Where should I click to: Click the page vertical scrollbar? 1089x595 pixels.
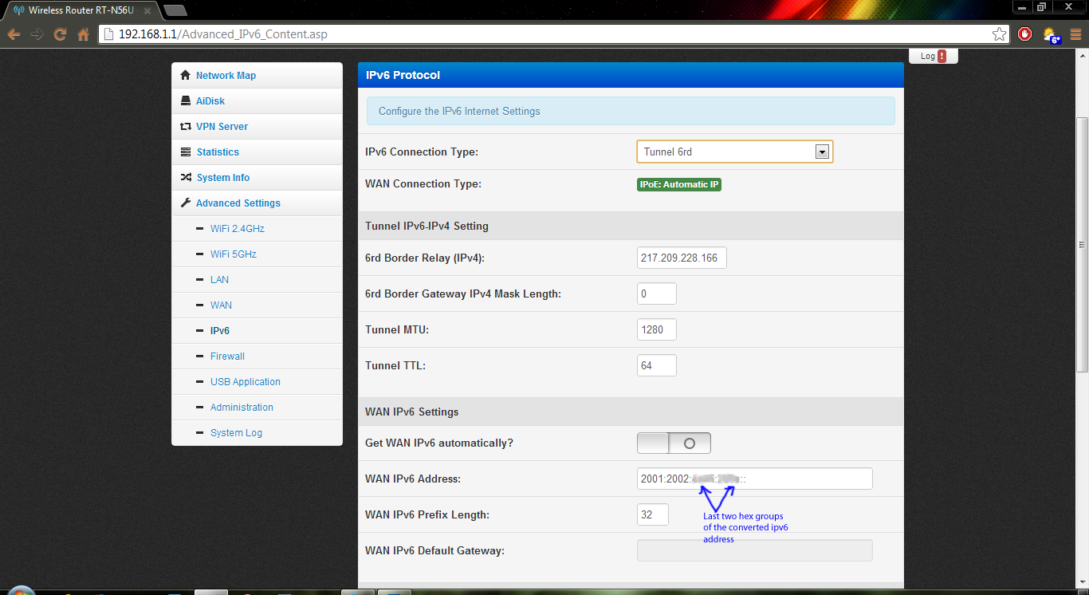pos(1082,239)
